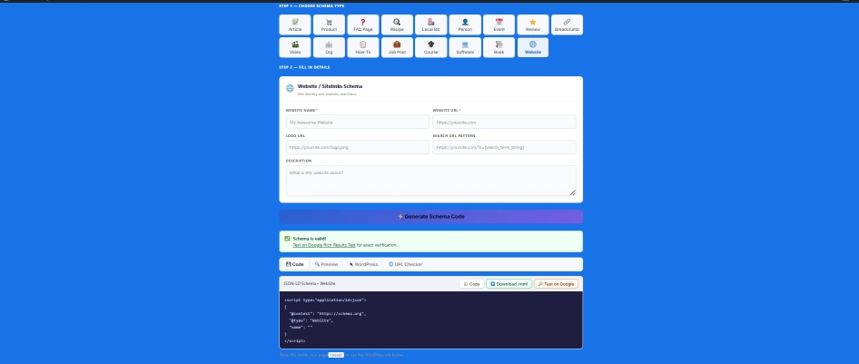Screen dimensions: 859x364
Task: Select the Job Post schema with briefcase
Action: 397,47
